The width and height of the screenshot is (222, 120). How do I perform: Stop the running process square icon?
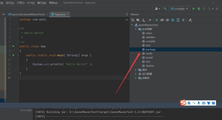click(217, 9)
